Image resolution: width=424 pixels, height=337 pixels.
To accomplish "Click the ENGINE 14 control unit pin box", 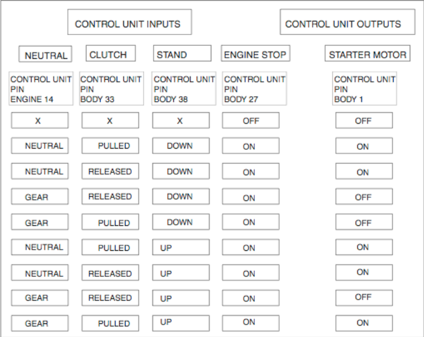I will 41,89.
